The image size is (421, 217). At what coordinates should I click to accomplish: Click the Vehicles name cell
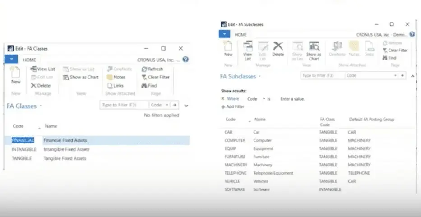point(260,181)
